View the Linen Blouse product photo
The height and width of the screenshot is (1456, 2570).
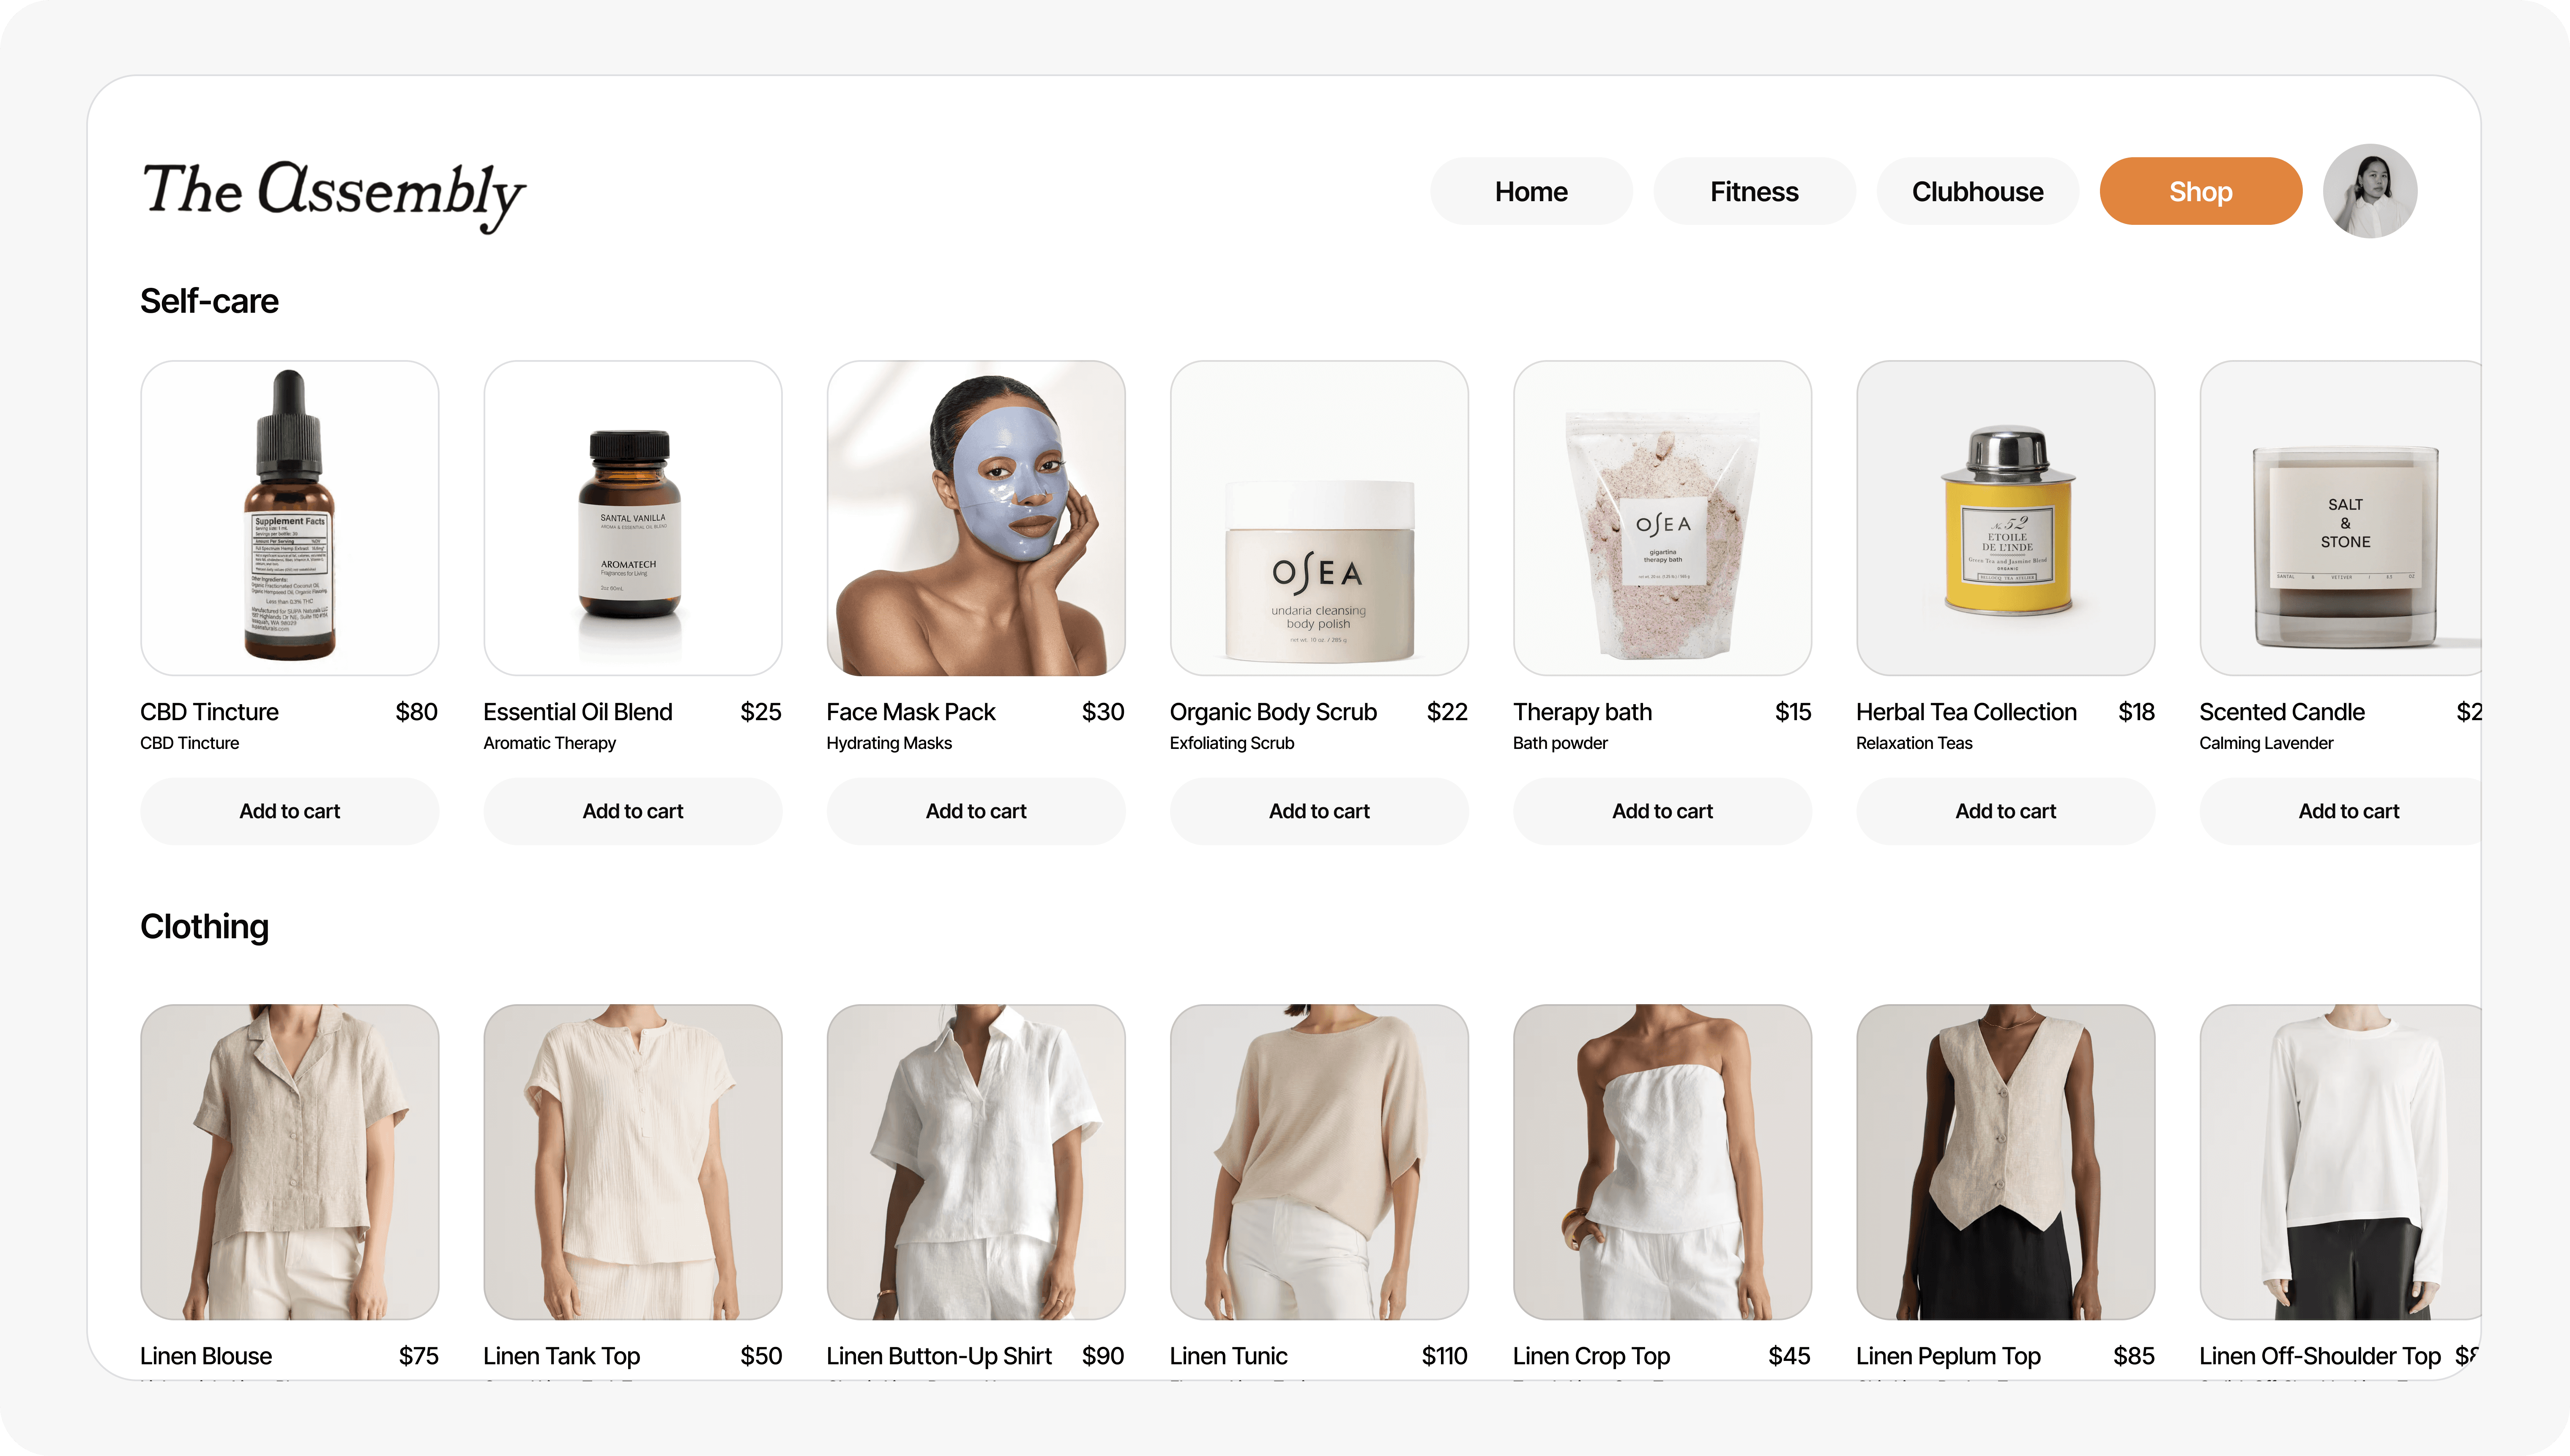pyautogui.click(x=289, y=1161)
